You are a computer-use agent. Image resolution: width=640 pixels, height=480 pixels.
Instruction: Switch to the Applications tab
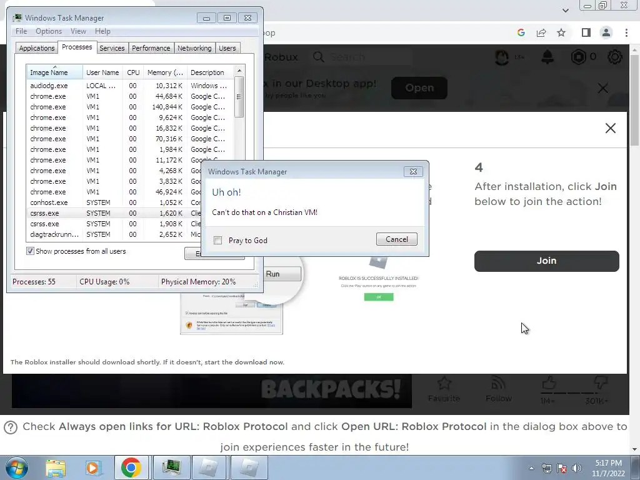[x=37, y=48]
